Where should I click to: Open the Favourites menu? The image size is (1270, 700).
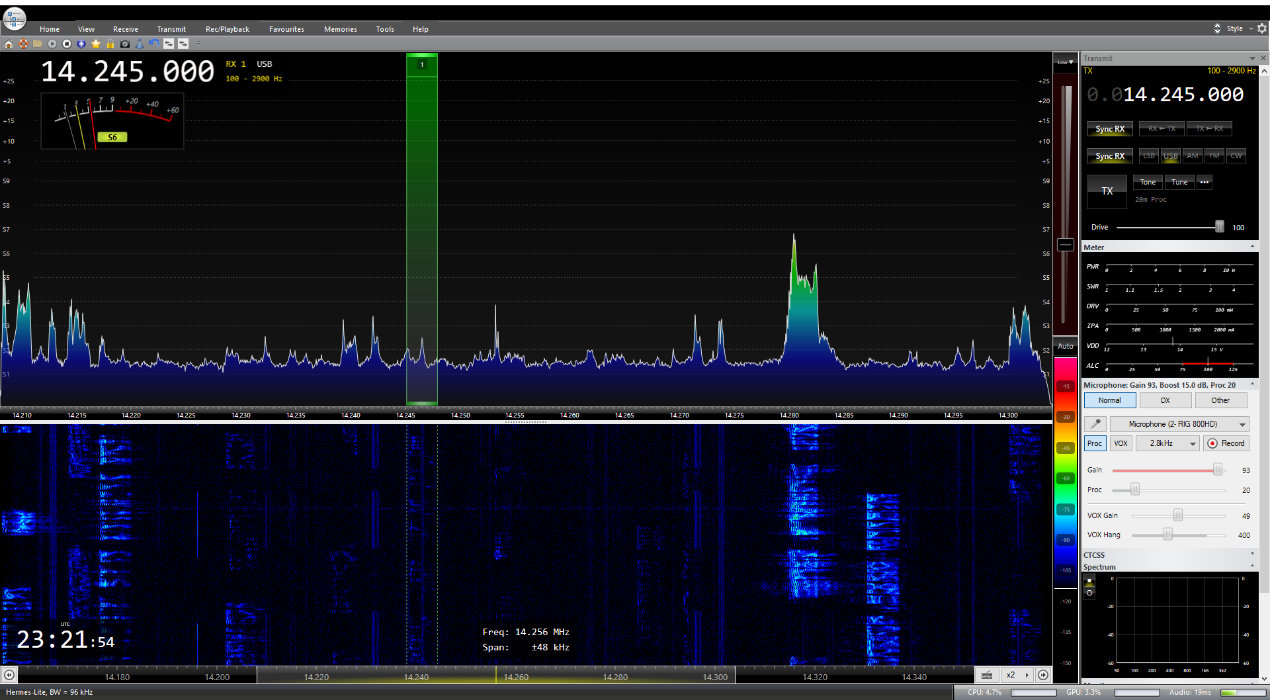pyautogui.click(x=286, y=29)
